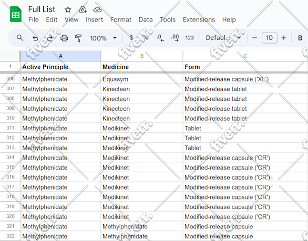Select Tablet cell in row 312
308x241 pixels.
pos(245,138)
